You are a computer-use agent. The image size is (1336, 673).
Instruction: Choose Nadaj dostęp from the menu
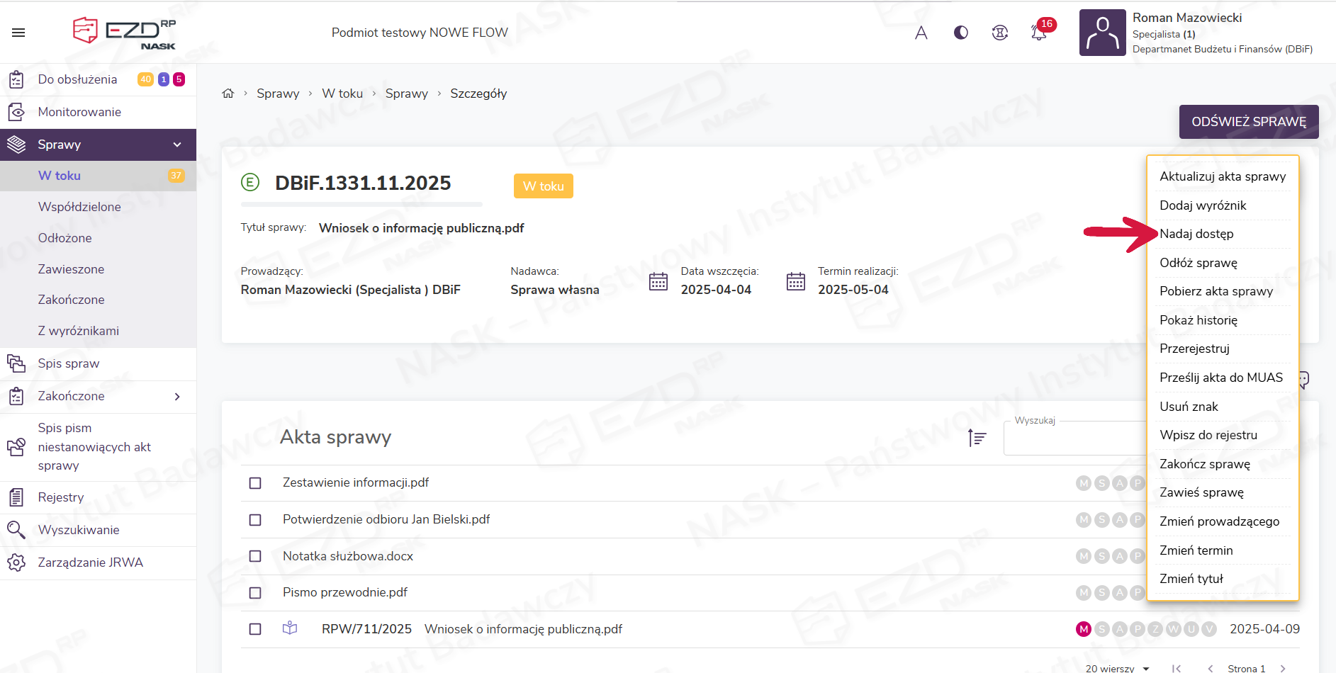(x=1196, y=234)
